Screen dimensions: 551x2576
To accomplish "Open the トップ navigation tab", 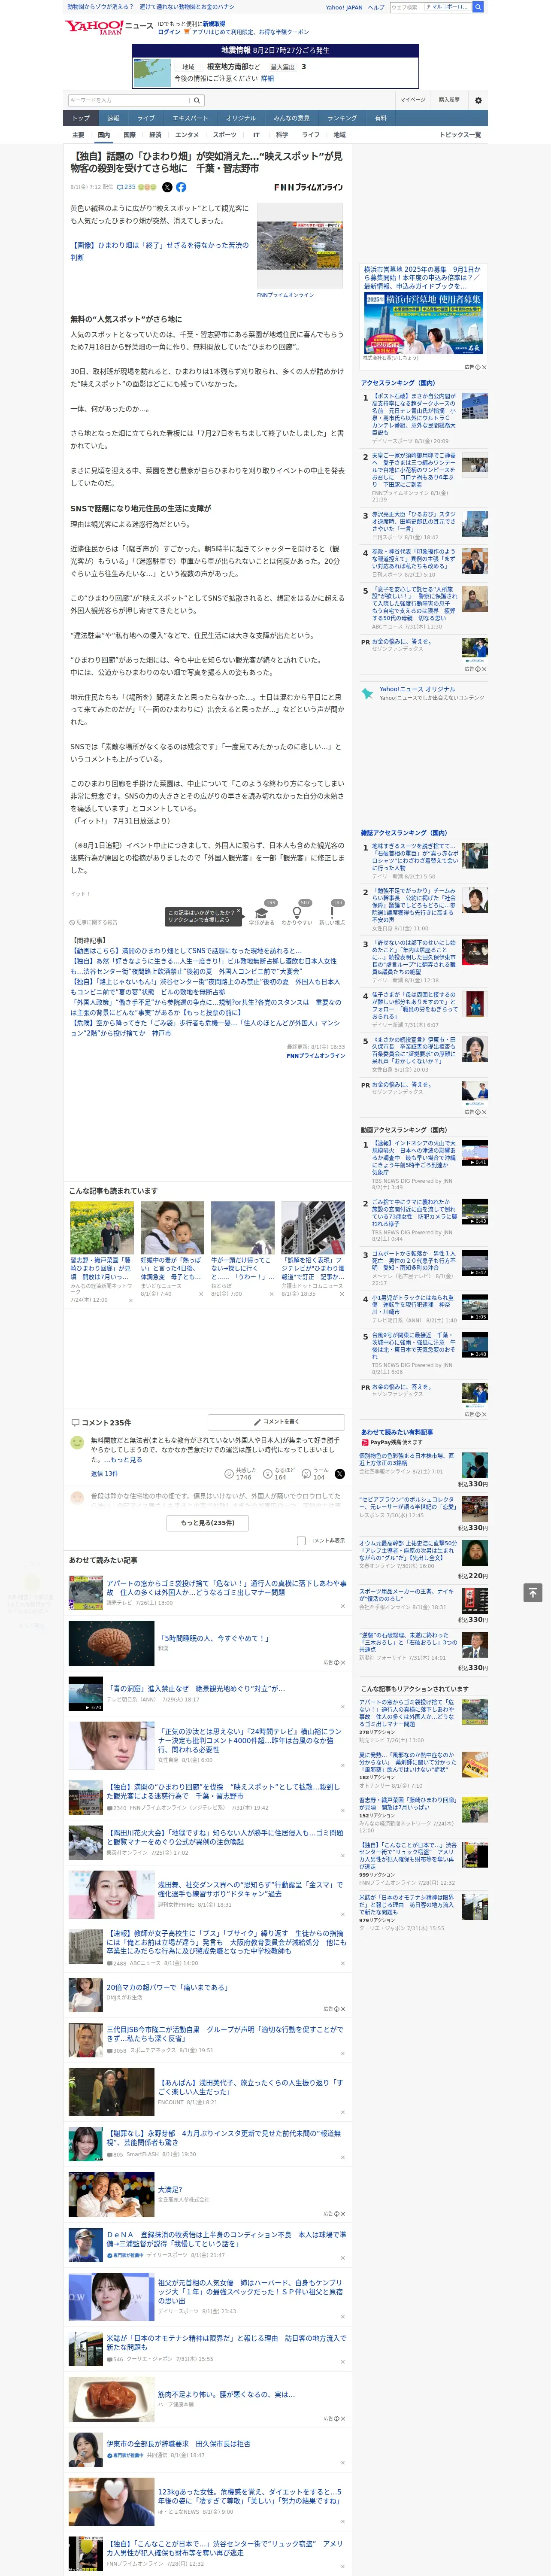I will point(81,118).
